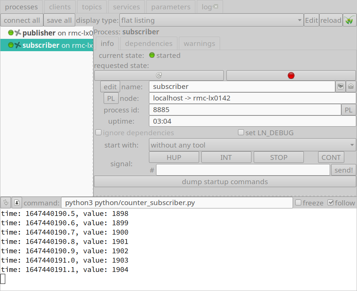Viewport: 357px width, 291px height.
Task: Click the restart process arrow button
Action: point(159,75)
